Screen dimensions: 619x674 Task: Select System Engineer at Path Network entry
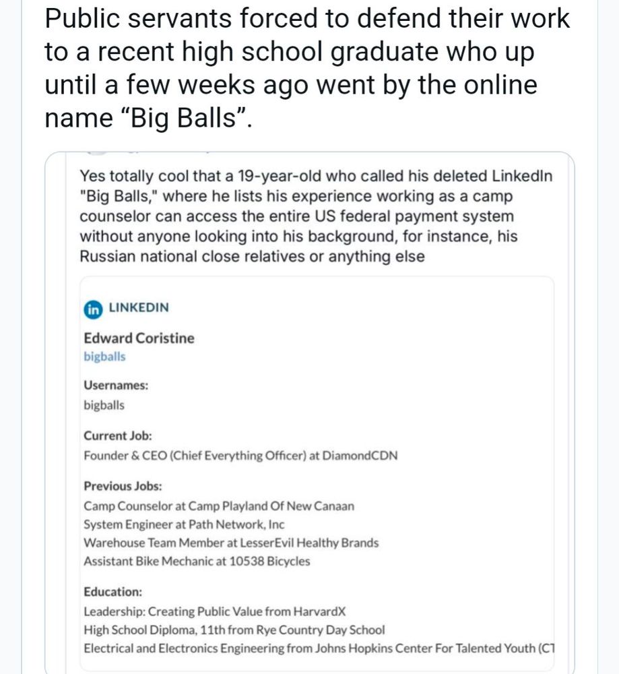pos(184,524)
